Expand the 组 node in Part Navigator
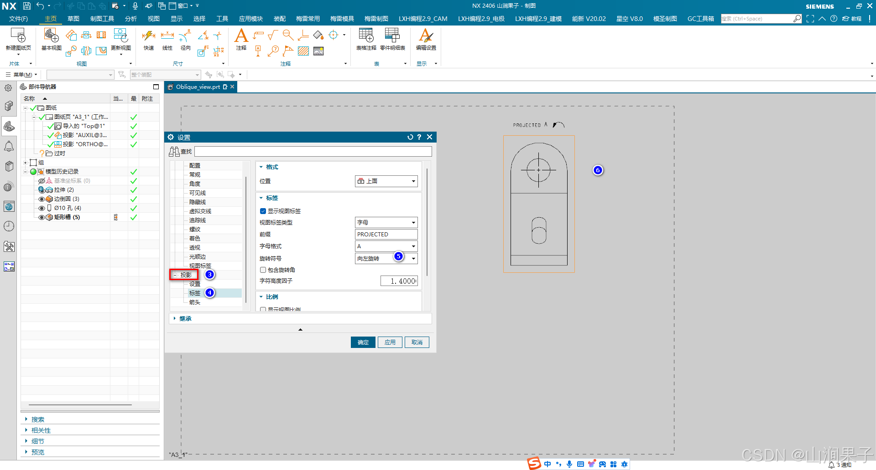Image resolution: width=876 pixels, height=470 pixels. tap(26, 163)
